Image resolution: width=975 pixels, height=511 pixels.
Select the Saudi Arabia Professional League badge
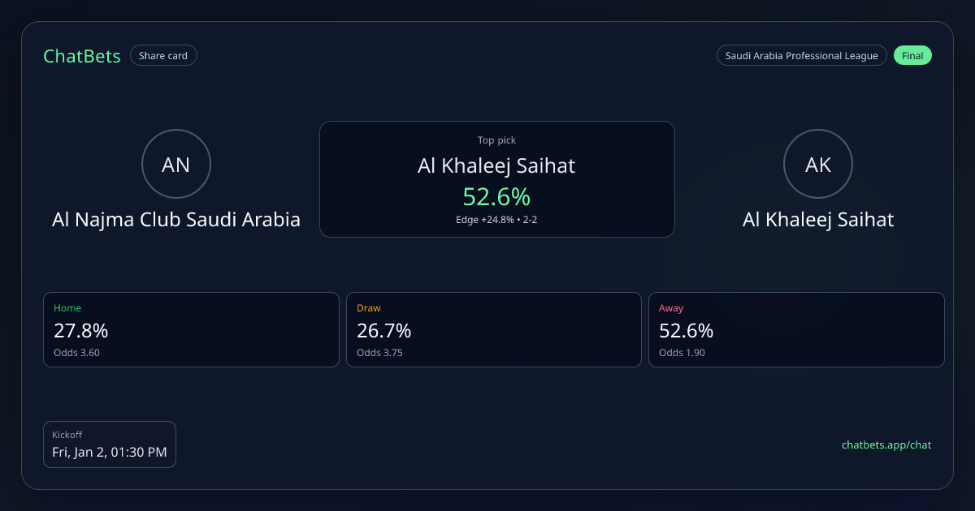pyautogui.click(x=801, y=56)
